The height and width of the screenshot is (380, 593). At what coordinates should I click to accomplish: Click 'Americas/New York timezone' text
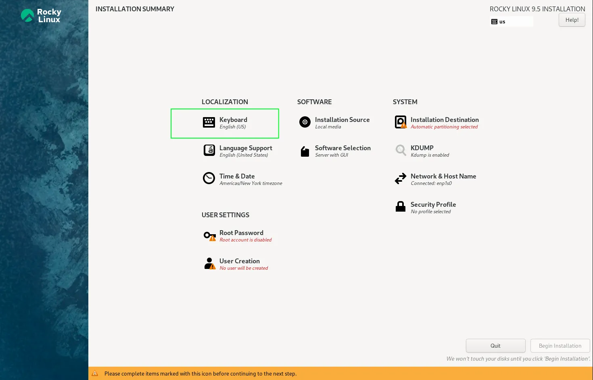point(251,183)
